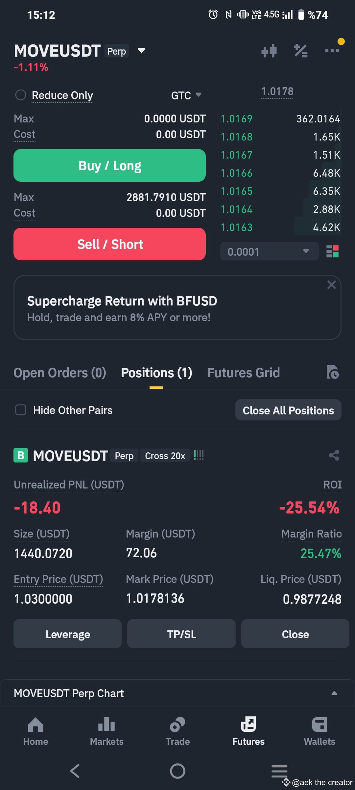Open the percentage calculator icon
Screen dimensions: 355x790
(x=300, y=51)
